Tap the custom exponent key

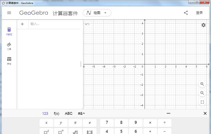click(61, 131)
